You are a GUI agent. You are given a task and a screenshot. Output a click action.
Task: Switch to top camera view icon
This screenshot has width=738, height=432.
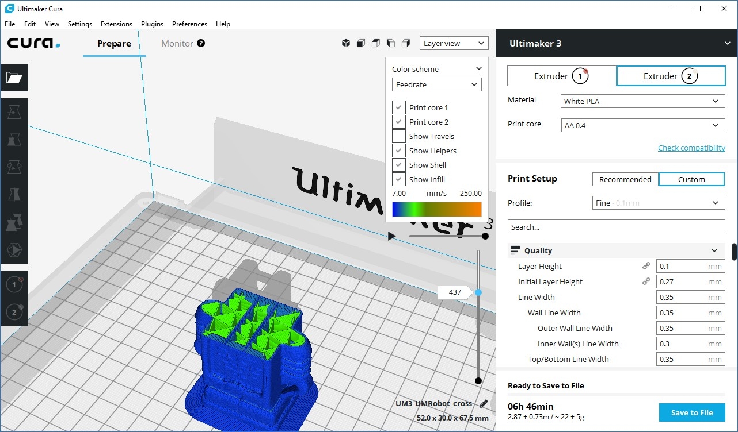pyautogui.click(x=376, y=43)
